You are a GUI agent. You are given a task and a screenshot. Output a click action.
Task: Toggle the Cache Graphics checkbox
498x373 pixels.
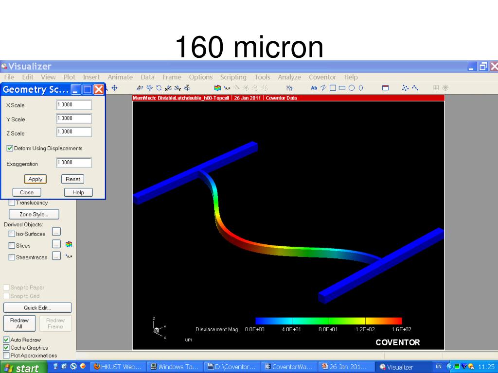[6, 348]
